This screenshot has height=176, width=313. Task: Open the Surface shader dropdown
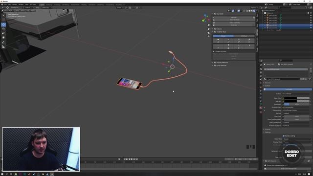click(297, 93)
